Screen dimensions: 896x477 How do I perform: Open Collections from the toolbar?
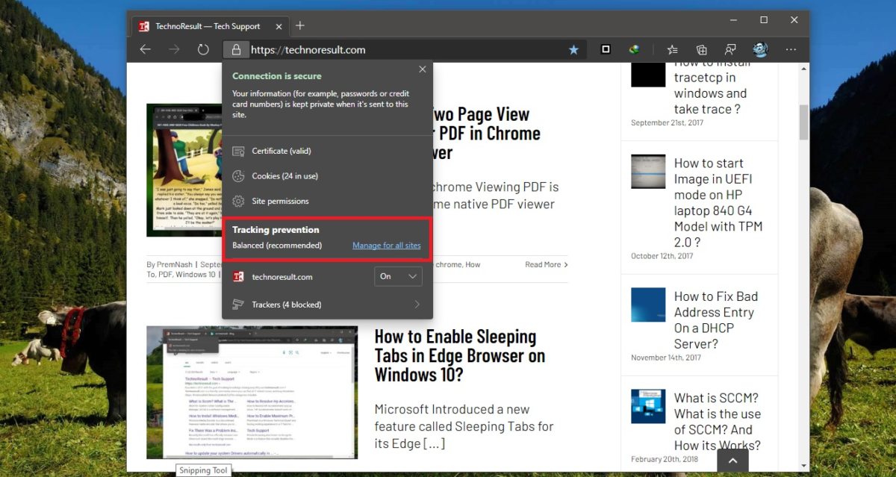coord(700,49)
